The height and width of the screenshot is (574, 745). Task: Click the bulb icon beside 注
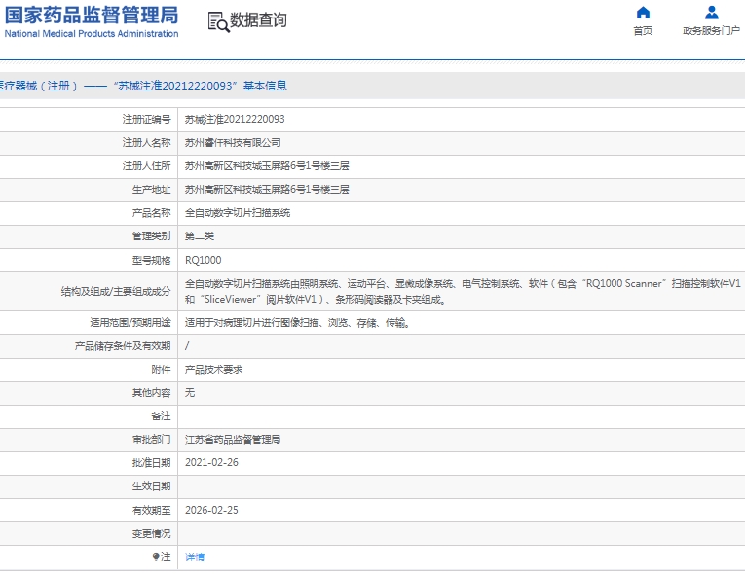click(156, 556)
